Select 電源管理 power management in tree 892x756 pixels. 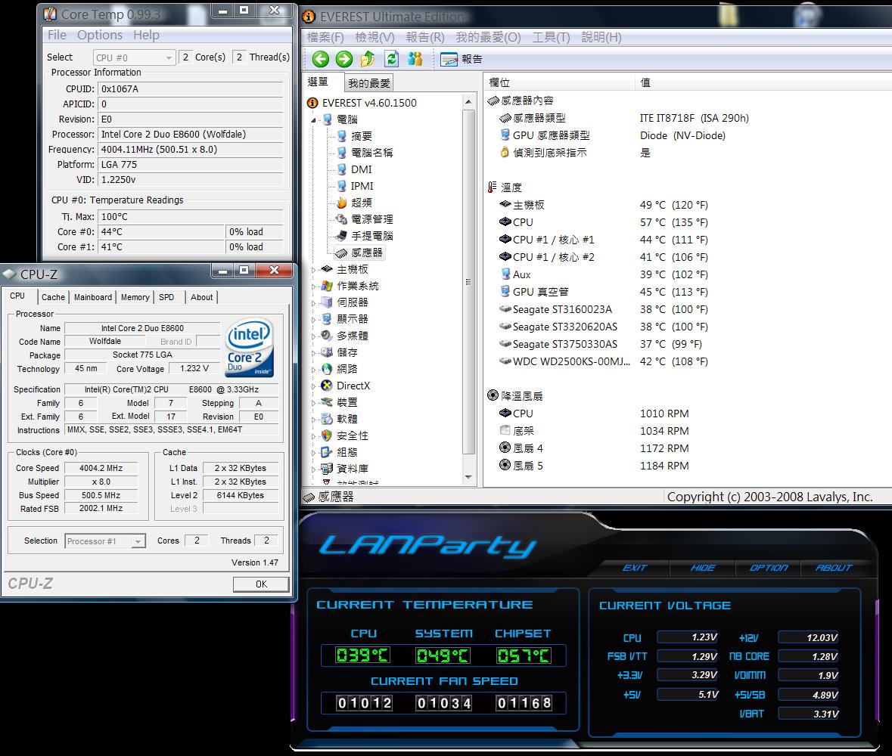tap(371, 219)
